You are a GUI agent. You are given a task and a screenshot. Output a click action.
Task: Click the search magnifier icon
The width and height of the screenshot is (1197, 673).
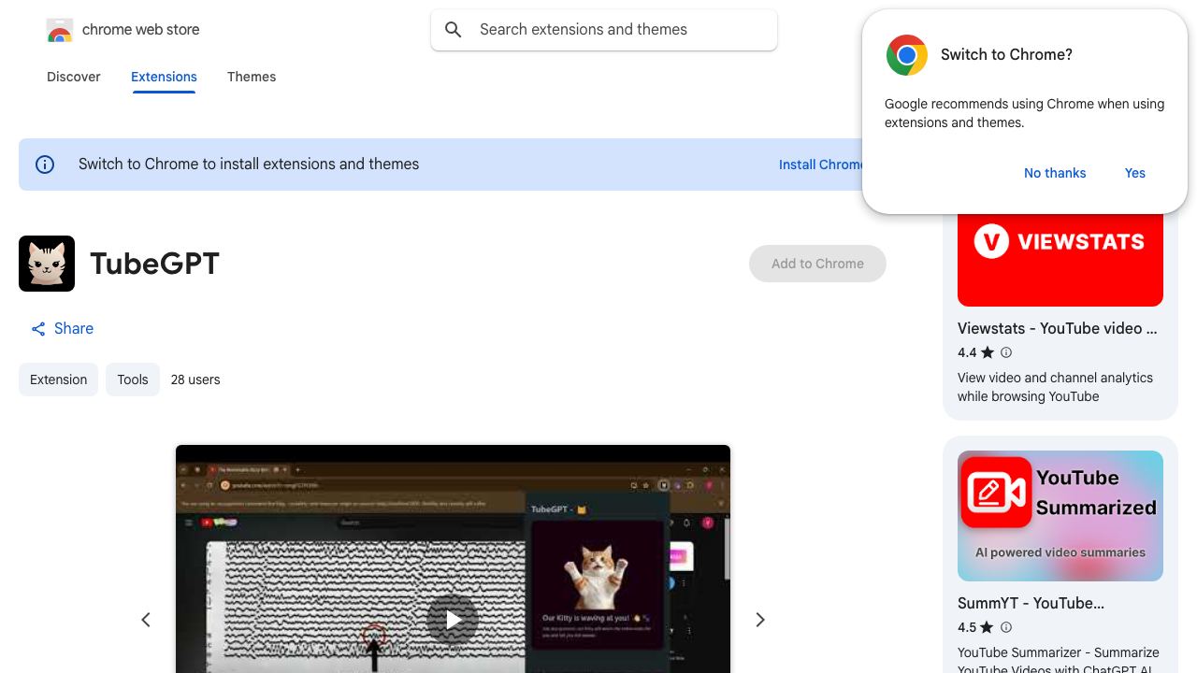click(x=454, y=30)
